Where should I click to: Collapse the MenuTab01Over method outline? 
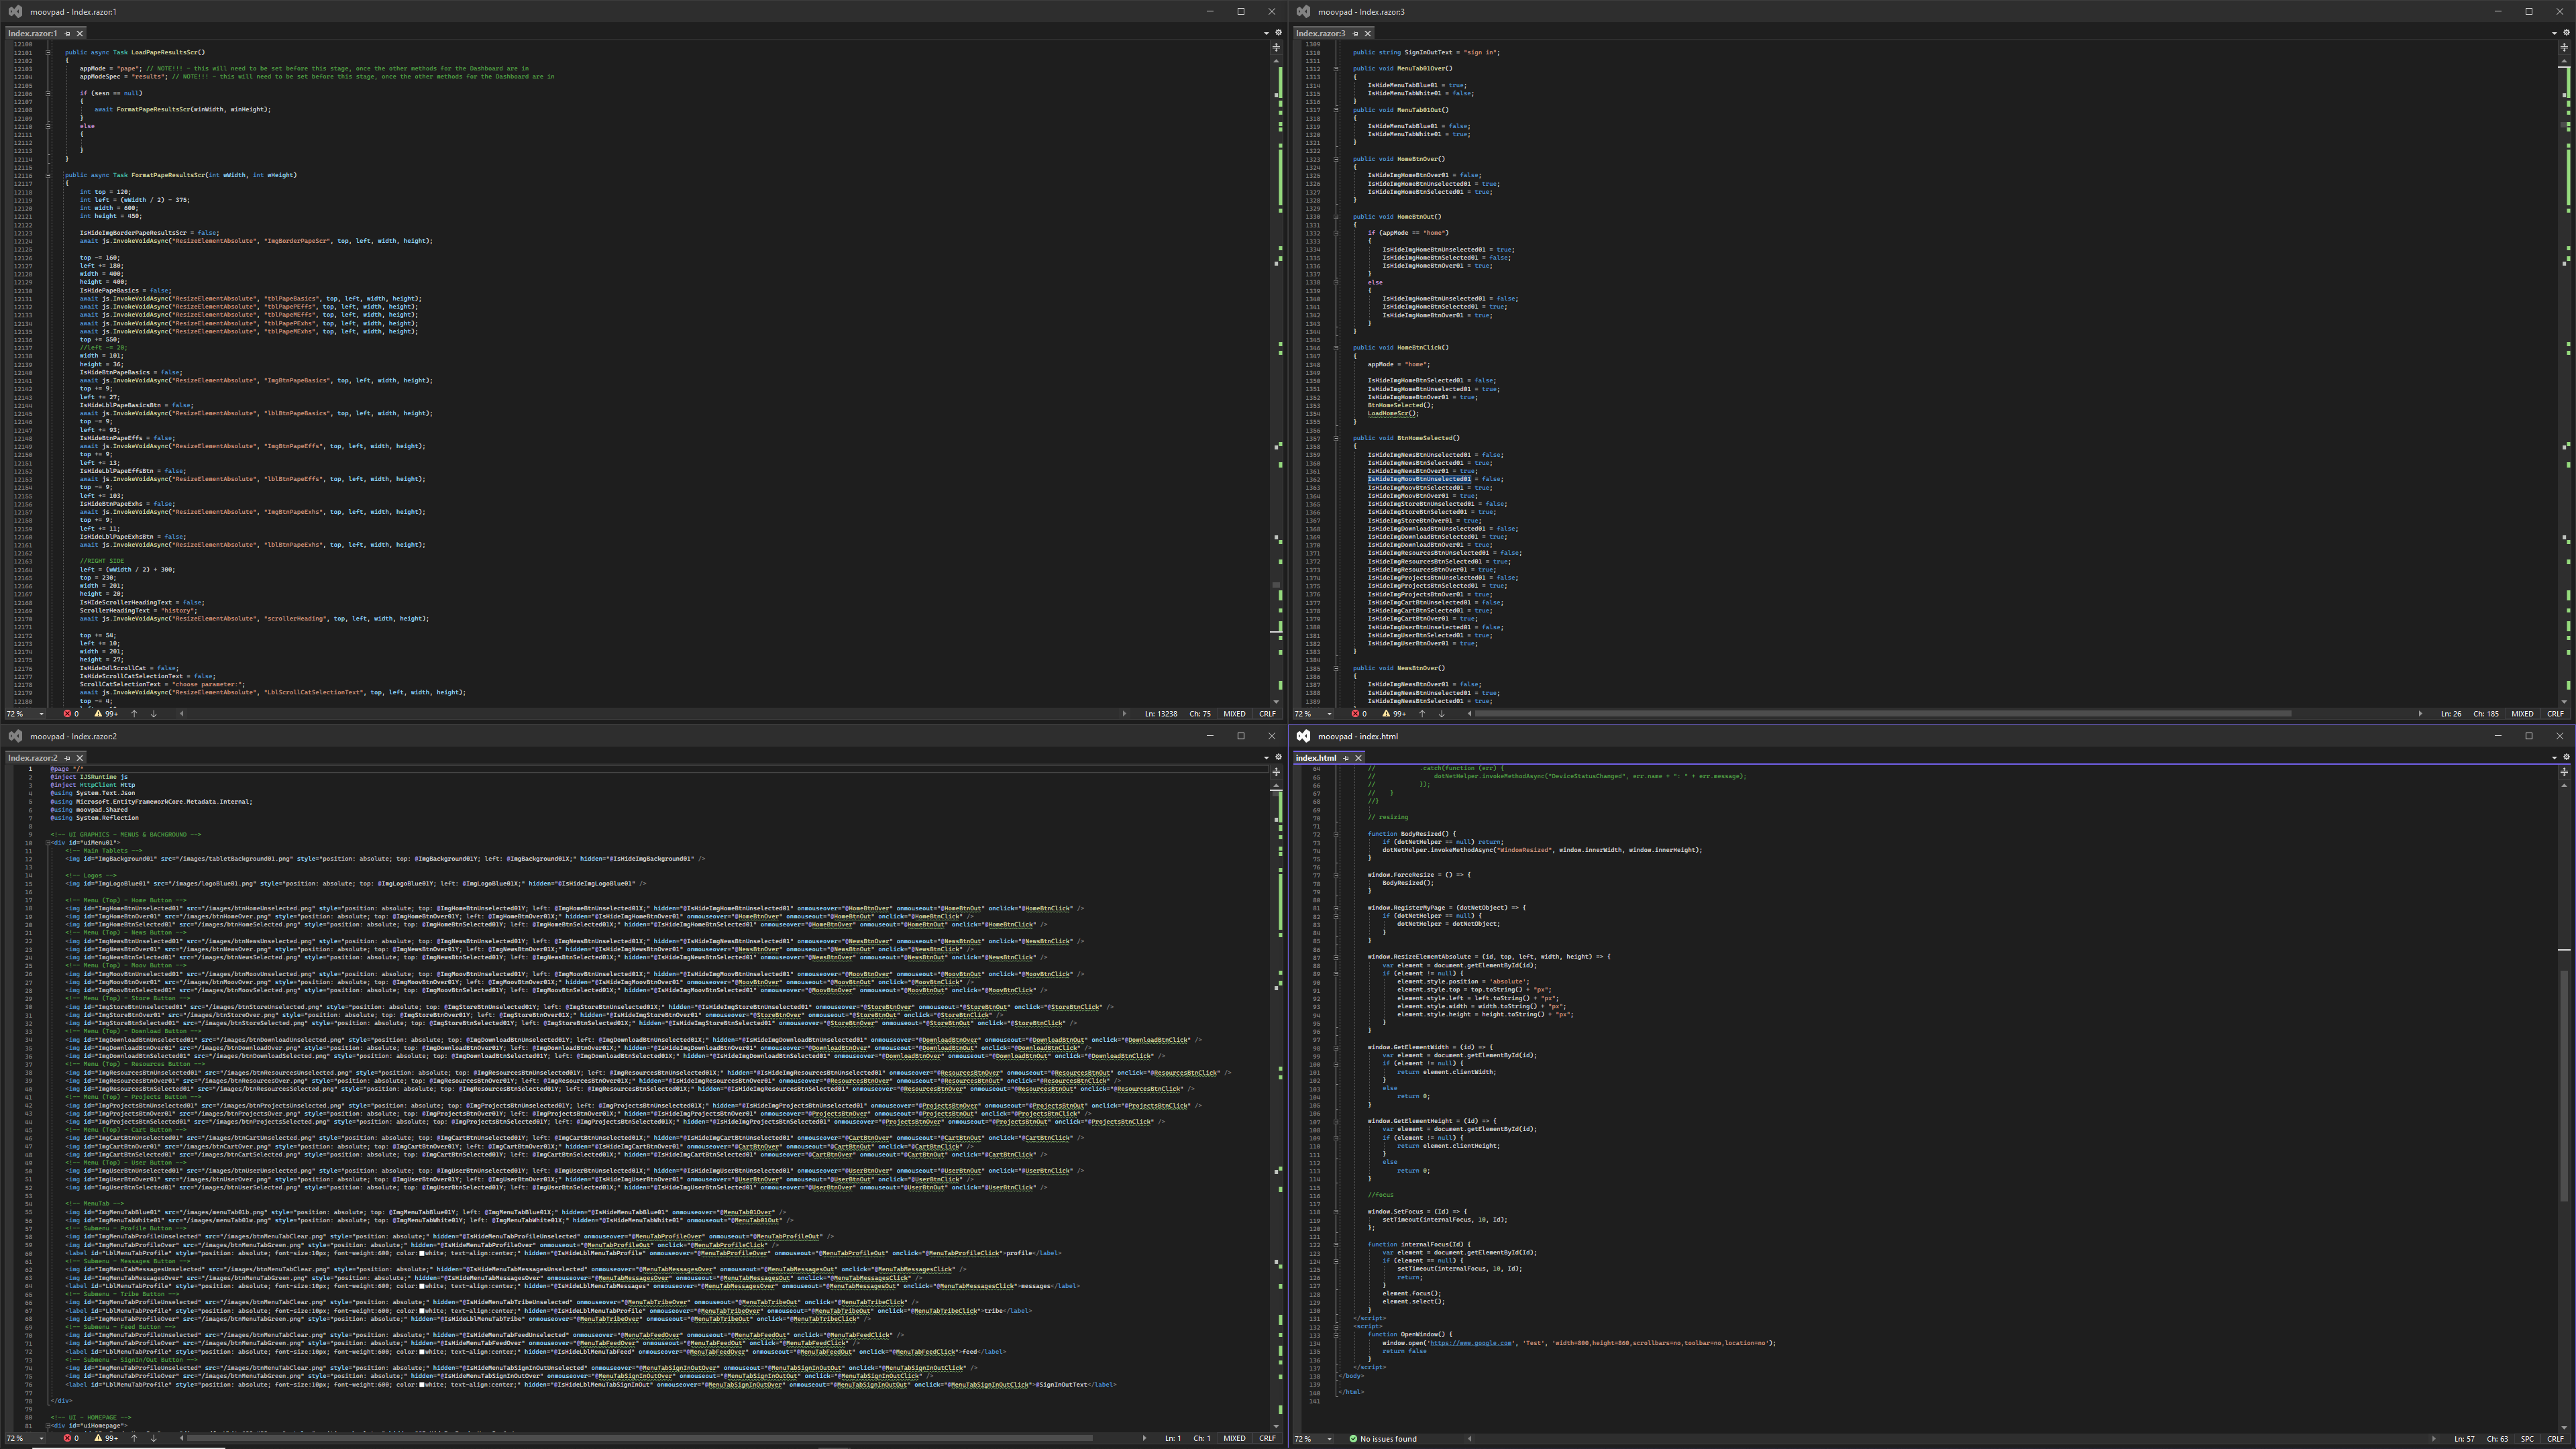(x=1336, y=69)
